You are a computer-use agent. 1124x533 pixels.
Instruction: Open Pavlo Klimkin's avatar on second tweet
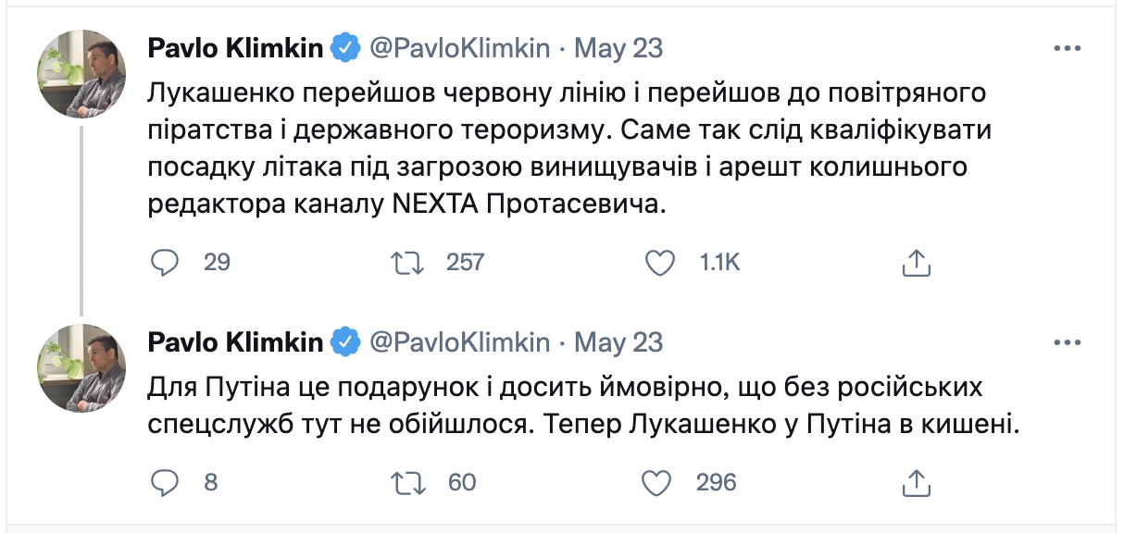[x=81, y=368]
